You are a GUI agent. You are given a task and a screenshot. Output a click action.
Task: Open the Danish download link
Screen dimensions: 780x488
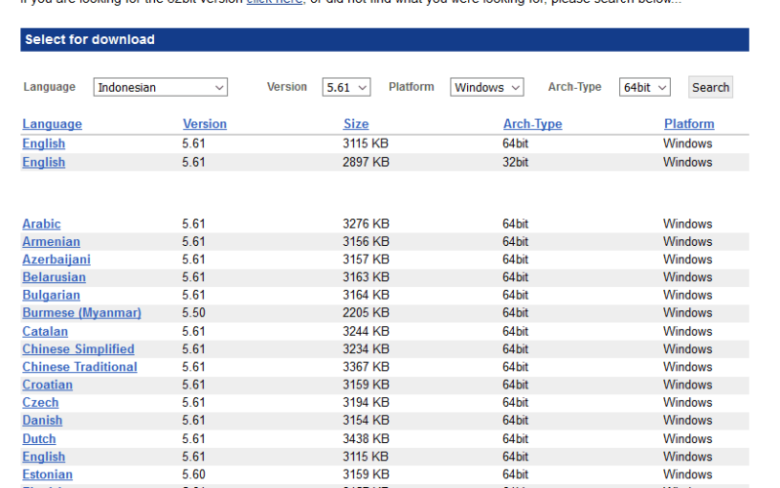click(42, 421)
